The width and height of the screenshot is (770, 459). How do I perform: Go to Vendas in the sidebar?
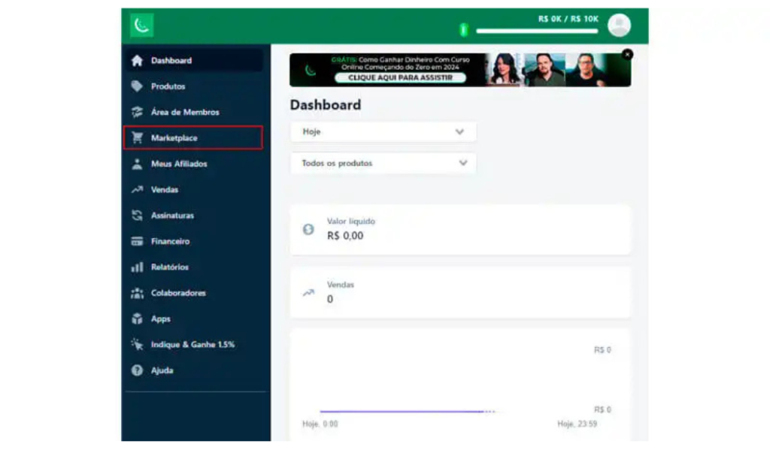point(165,190)
